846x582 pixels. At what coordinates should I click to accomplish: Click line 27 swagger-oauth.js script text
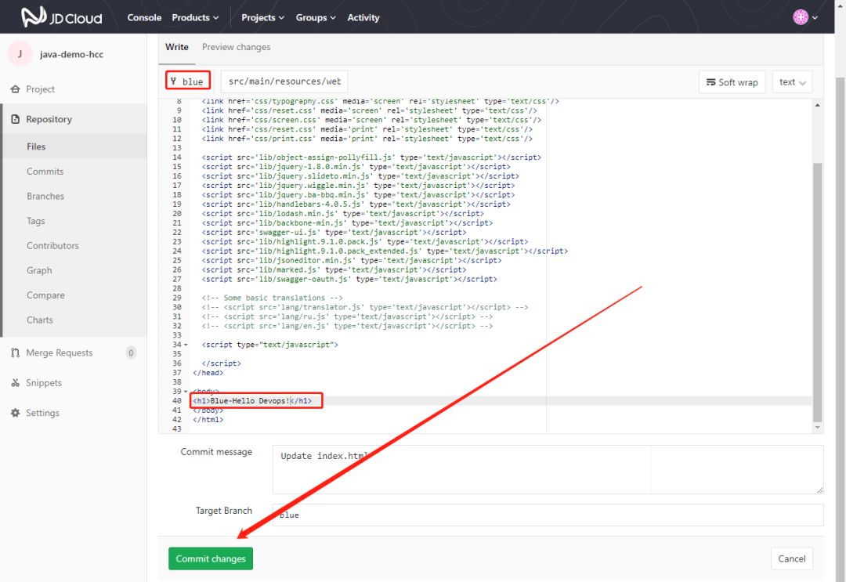(x=349, y=279)
